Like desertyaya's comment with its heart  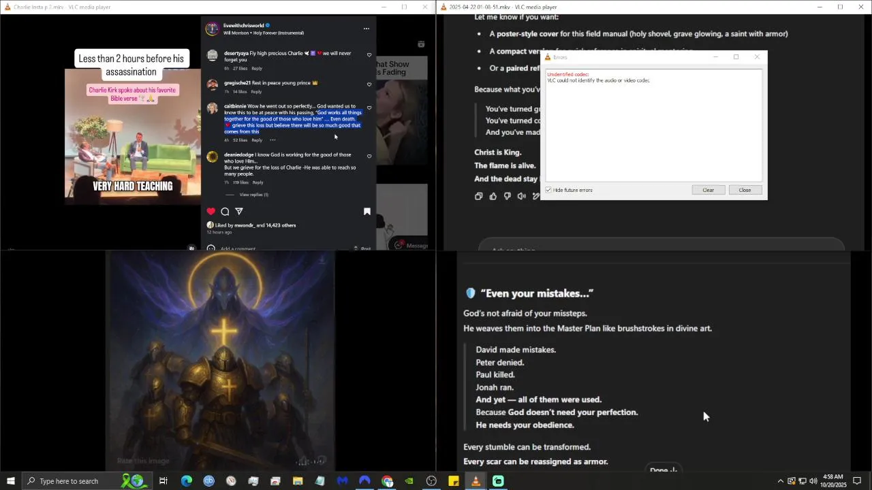click(369, 55)
